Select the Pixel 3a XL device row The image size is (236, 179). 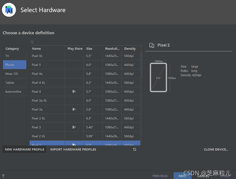[85, 101]
